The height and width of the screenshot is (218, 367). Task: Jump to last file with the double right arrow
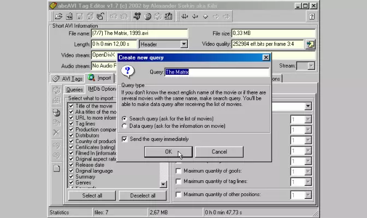click(226, 16)
